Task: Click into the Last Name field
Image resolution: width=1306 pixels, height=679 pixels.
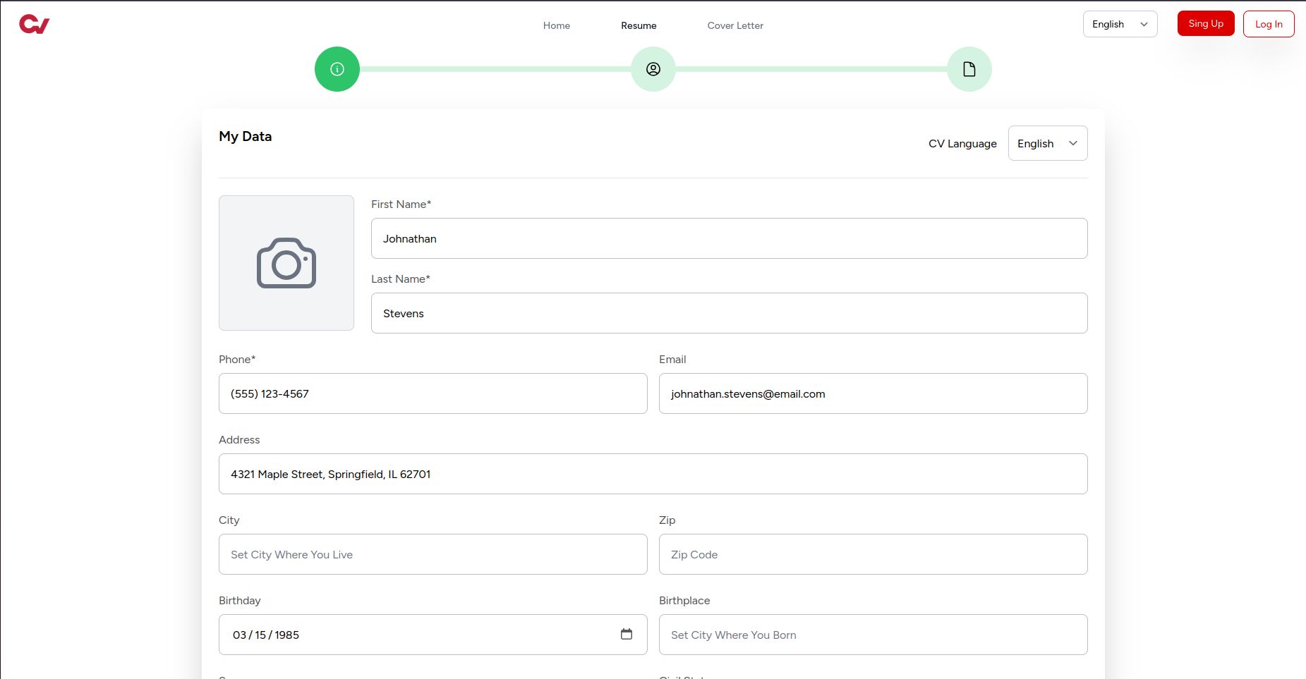Action: (729, 313)
